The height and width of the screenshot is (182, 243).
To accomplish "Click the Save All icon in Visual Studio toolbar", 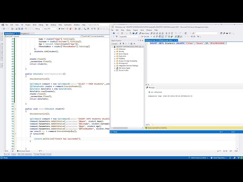I will tap(22, 29).
